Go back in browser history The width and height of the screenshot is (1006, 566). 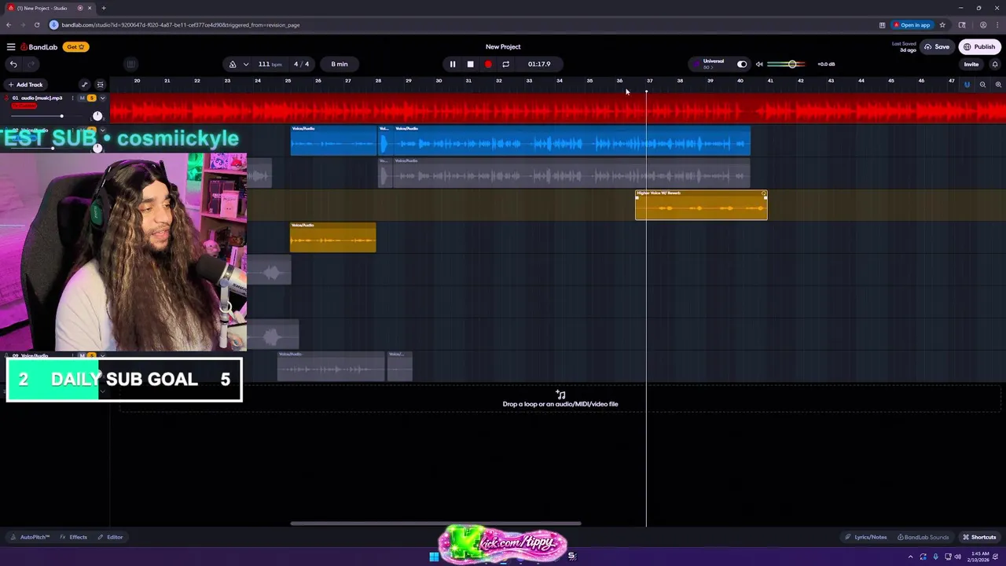pos(9,25)
